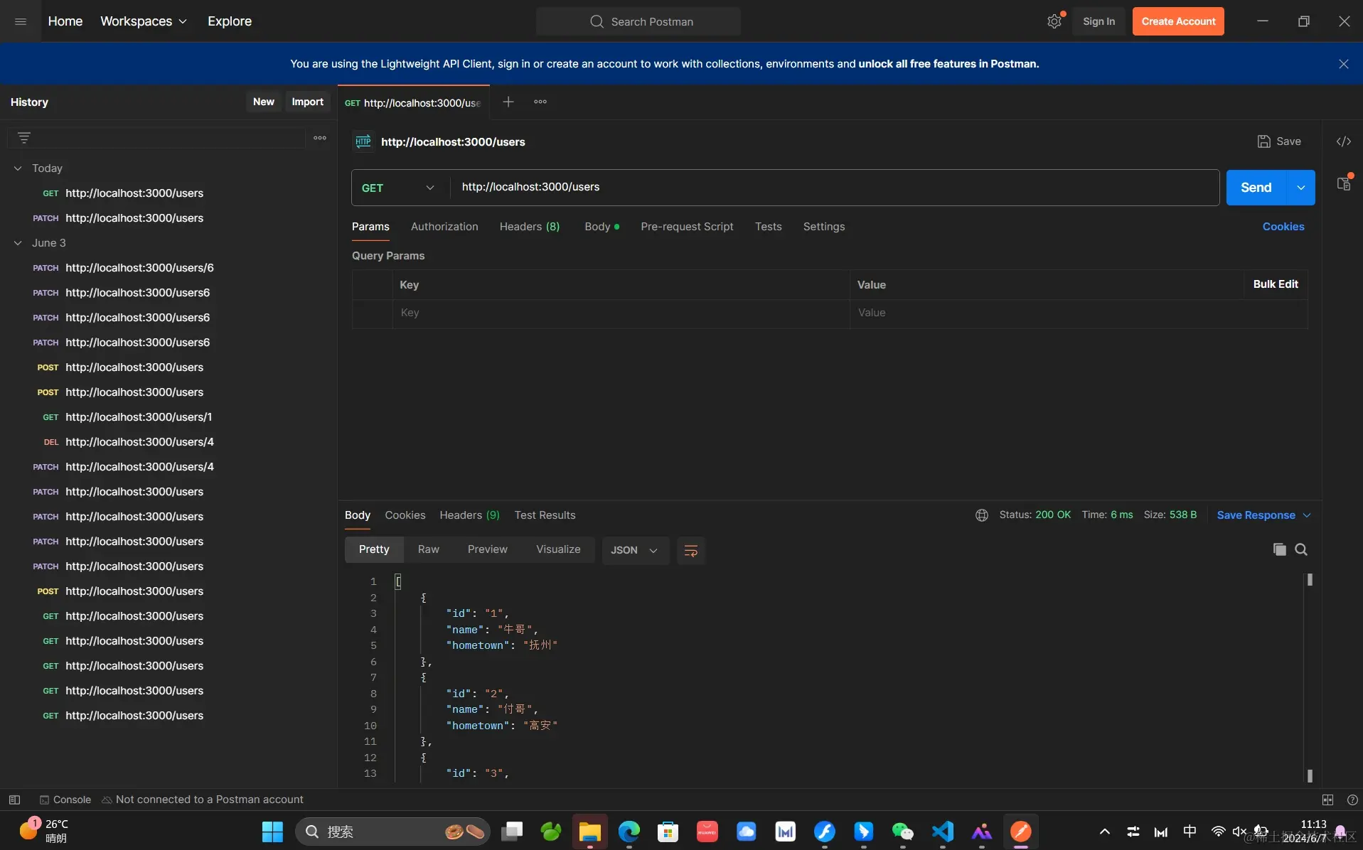This screenshot has width=1363, height=850.
Task: Open the Tests tab
Action: [769, 227]
